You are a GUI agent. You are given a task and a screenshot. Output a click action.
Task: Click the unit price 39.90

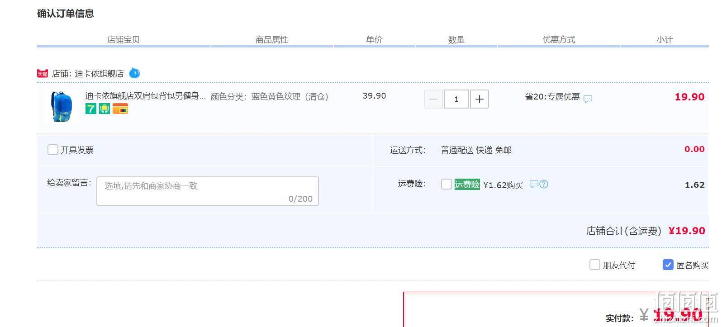375,96
